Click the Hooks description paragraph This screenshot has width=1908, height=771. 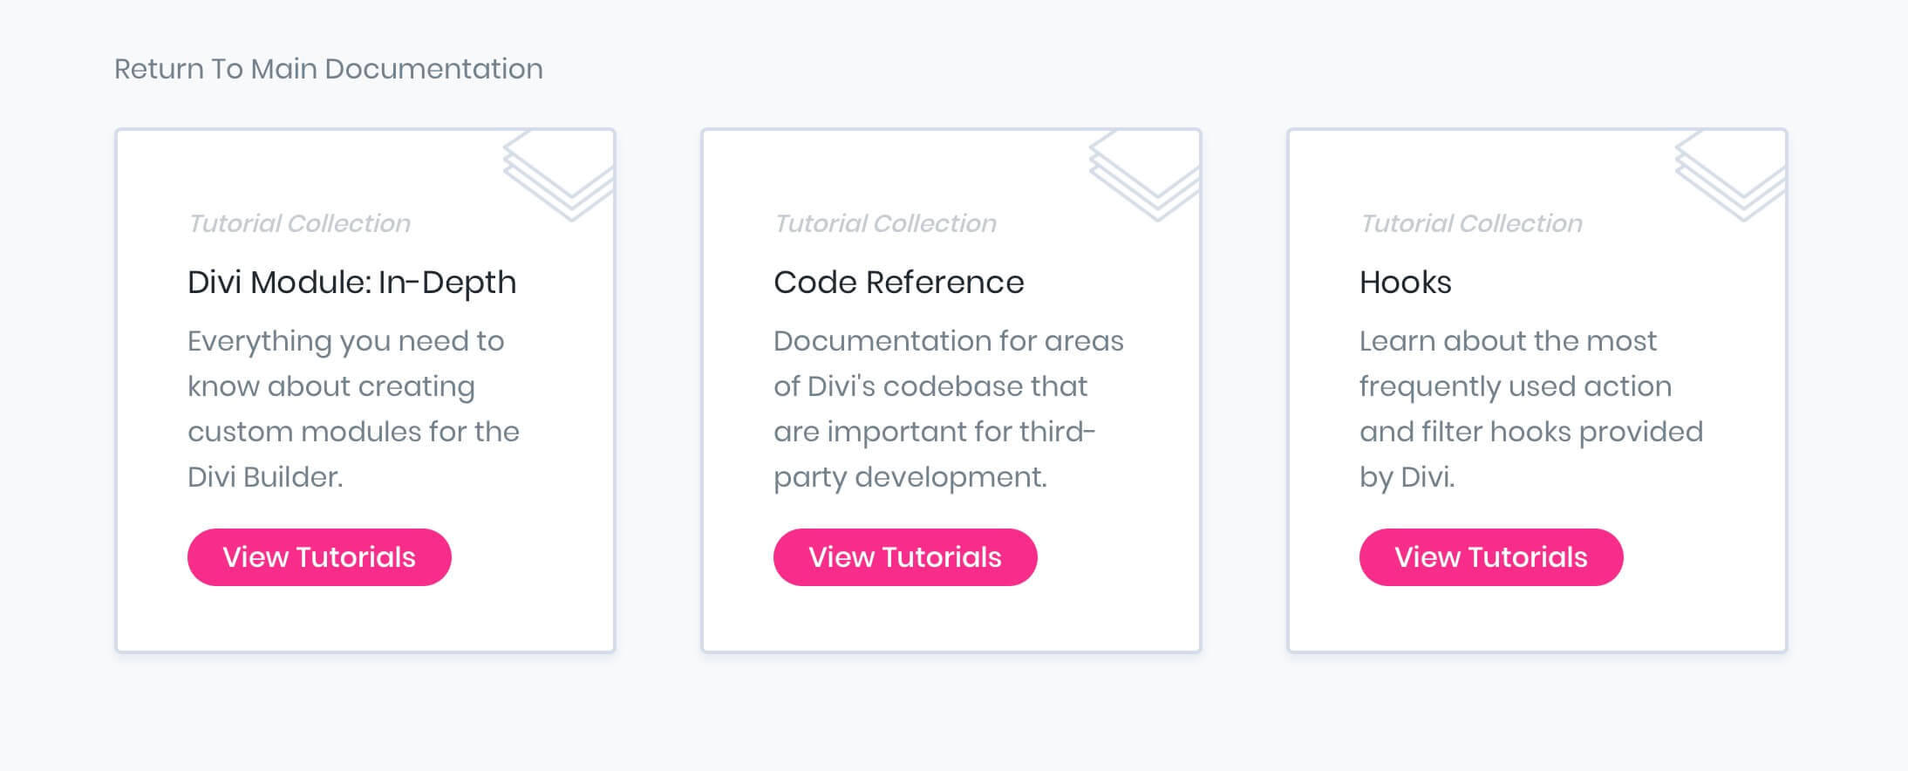coord(1530,409)
